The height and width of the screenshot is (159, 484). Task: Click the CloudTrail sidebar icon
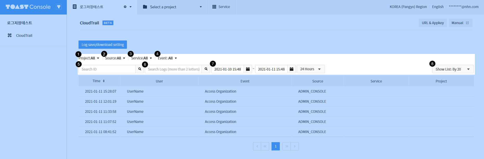point(10,35)
